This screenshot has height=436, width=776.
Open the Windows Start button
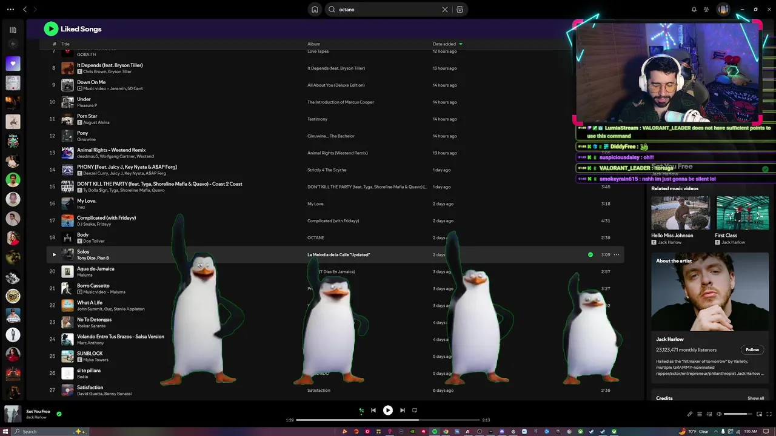coord(4,432)
